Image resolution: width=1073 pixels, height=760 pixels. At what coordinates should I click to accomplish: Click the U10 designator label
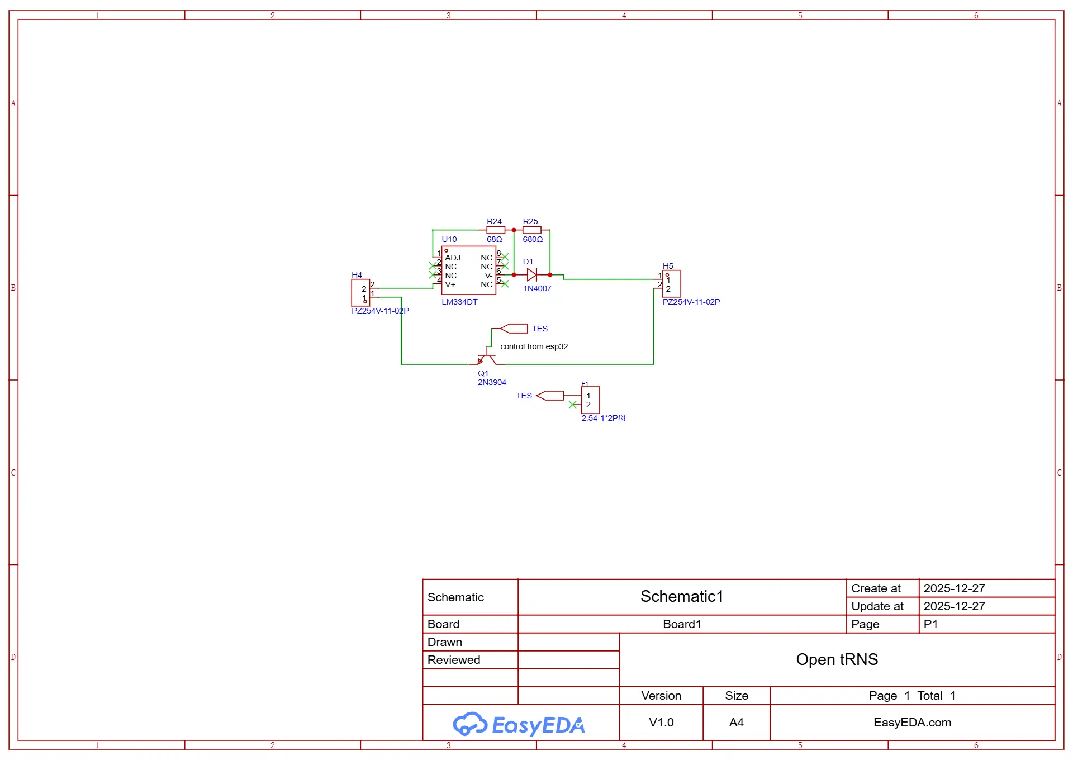click(449, 239)
